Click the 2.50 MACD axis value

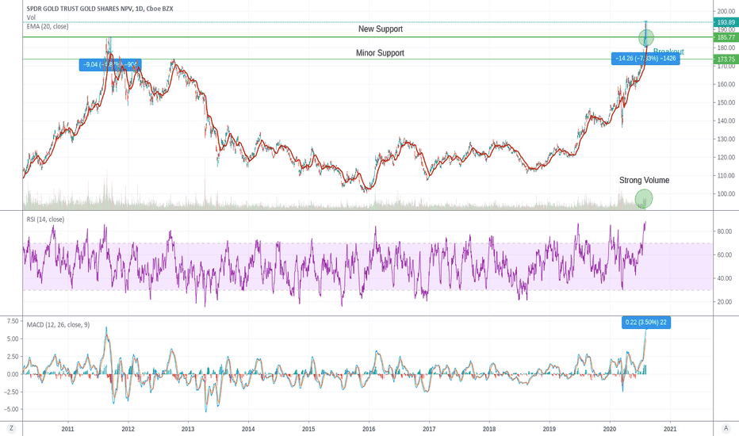13,357
